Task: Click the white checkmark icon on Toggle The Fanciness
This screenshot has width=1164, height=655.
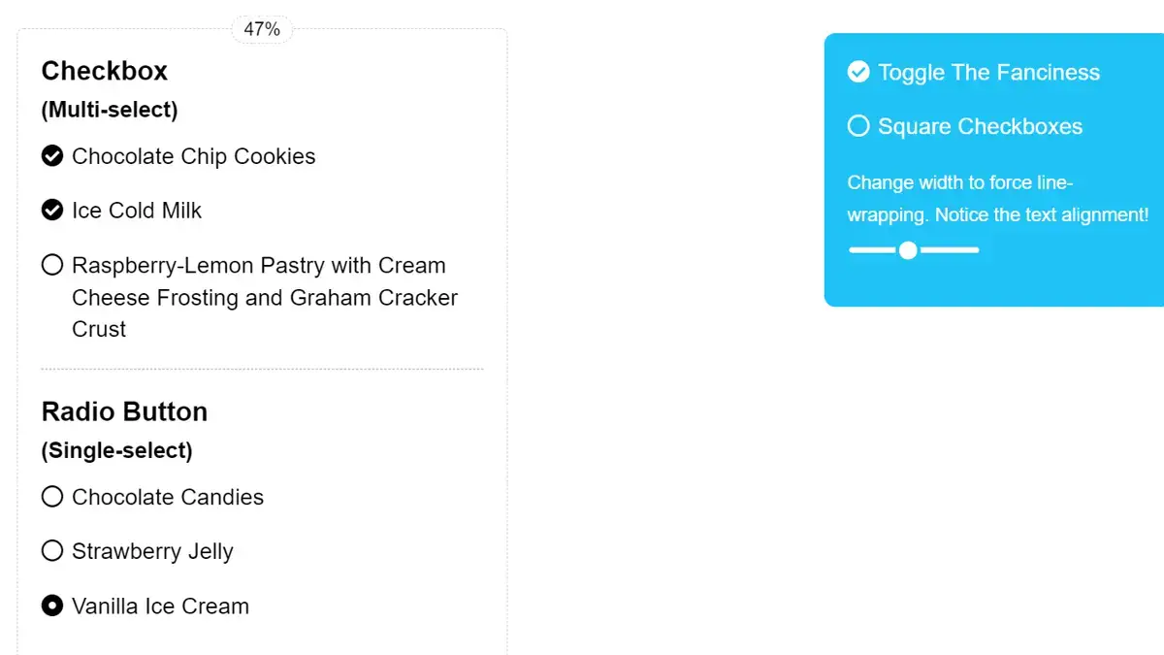Action: click(x=858, y=72)
